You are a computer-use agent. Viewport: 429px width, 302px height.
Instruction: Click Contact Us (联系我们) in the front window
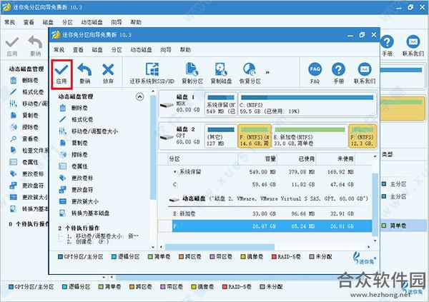point(365,74)
